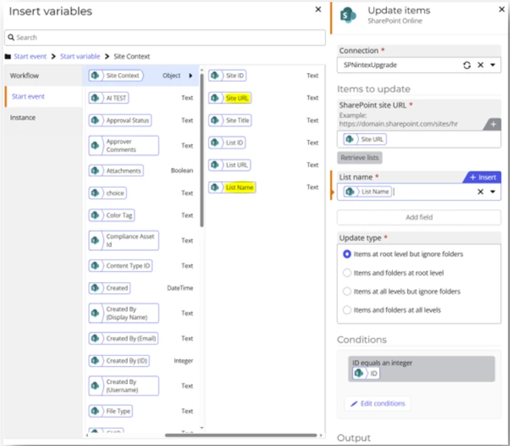
Task: Pick the Created variable
Action: point(110,288)
